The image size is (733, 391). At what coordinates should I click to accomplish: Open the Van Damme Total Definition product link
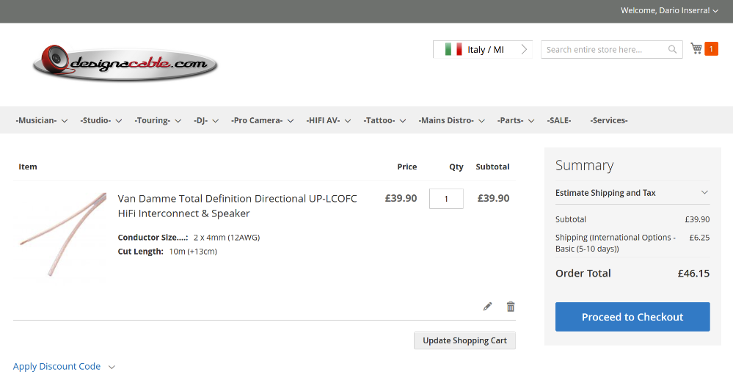click(x=237, y=205)
